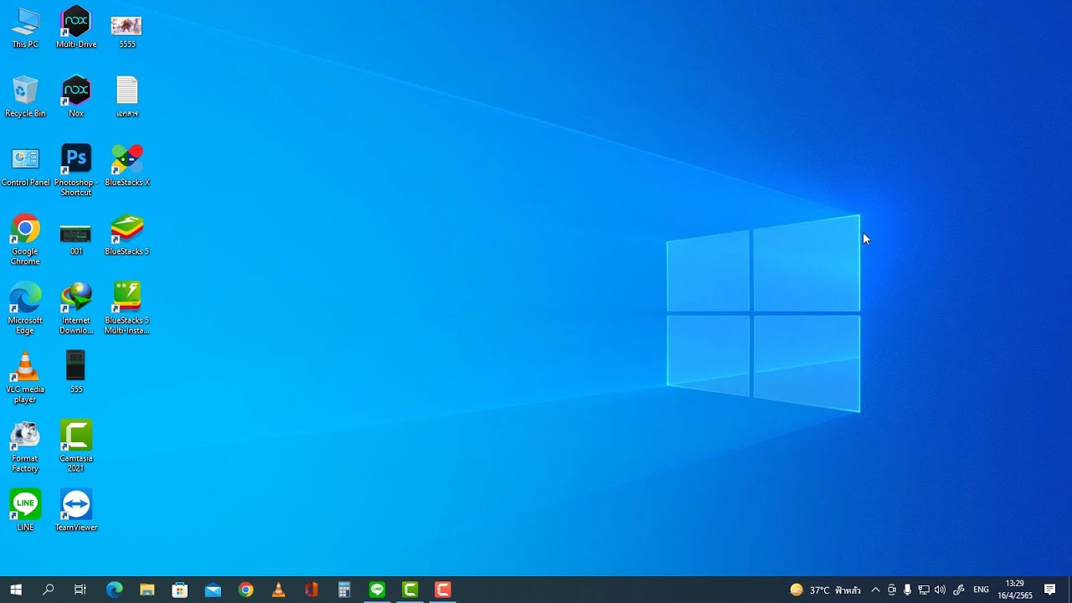Switch to LINE in taskbar
Viewport: 1072px width, 603px height.
point(377,590)
